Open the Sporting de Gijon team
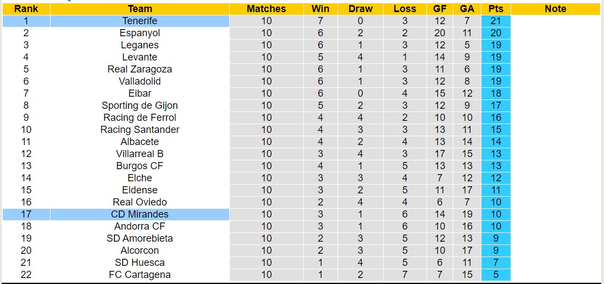Image resolution: width=604 pixels, height=284 pixels. pyautogui.click(x=140, y=105)
